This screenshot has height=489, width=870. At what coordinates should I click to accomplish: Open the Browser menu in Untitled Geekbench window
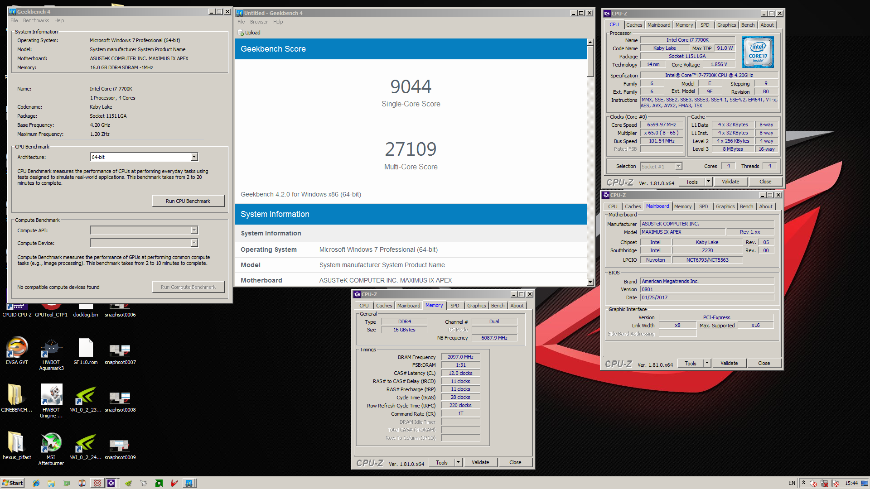[259, 22]
